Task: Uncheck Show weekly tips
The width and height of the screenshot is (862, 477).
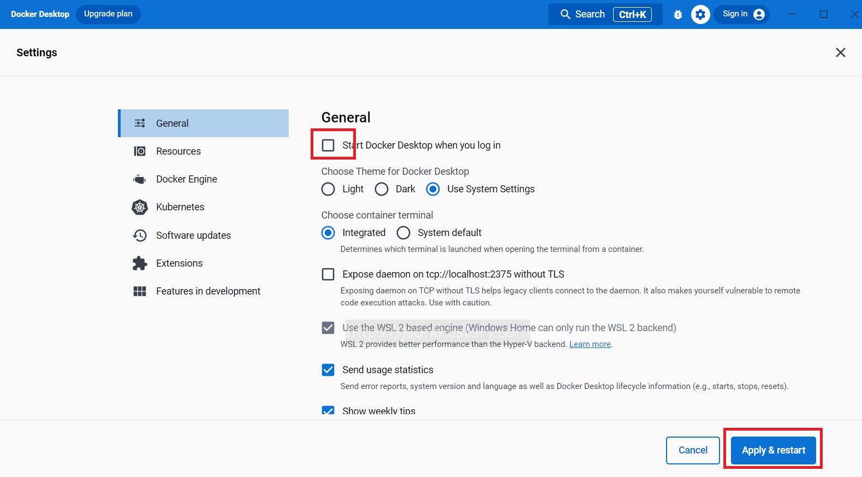Action: point(328,411)
